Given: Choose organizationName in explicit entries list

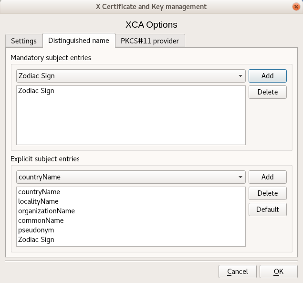Looking at the screenshot, I should (46, 211).
